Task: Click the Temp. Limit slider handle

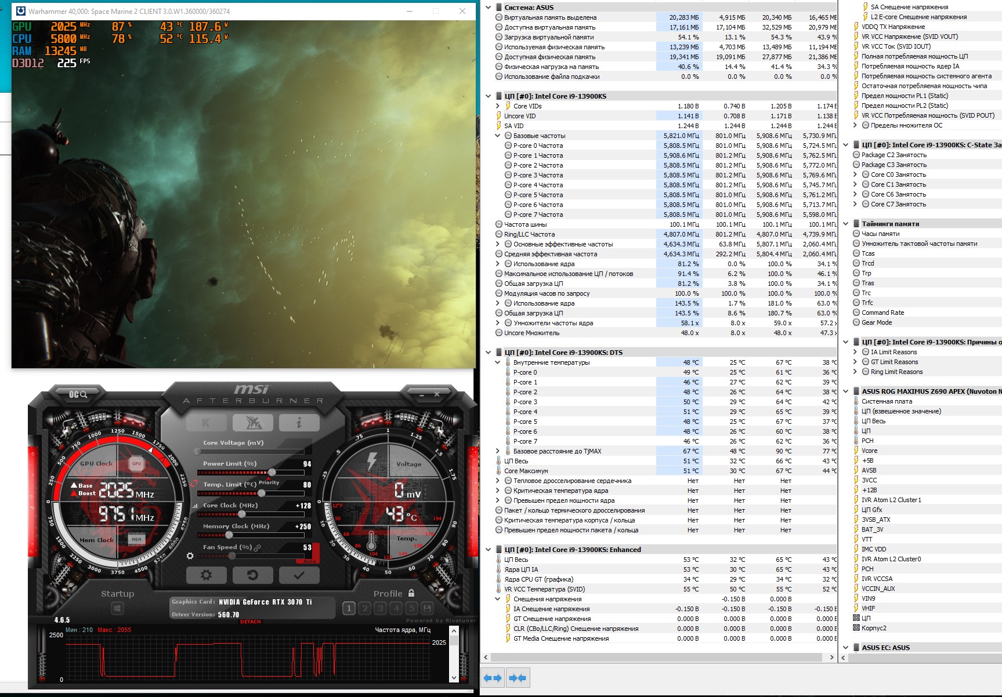Action: coord(262,493)
